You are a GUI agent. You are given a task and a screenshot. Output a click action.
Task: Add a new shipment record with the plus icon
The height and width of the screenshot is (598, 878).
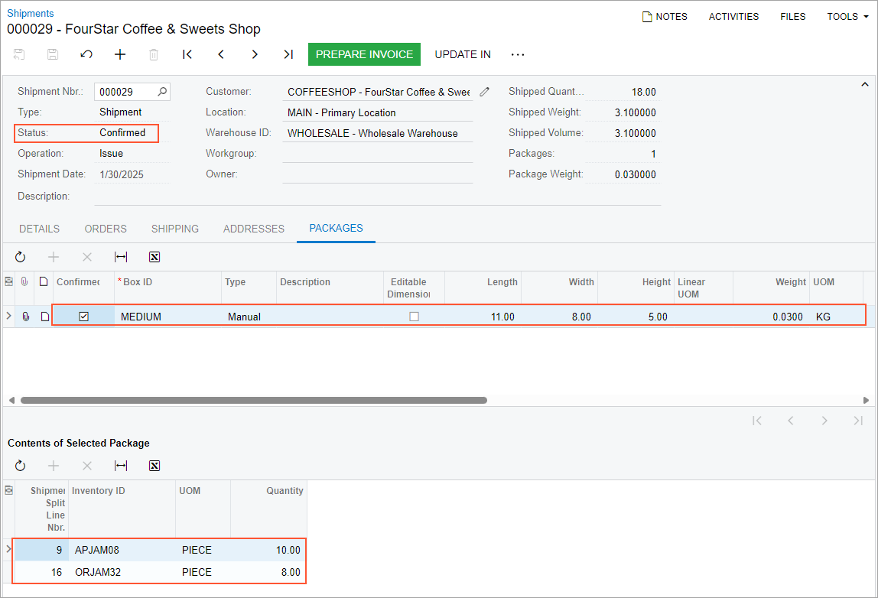click(x=120, y=54)
